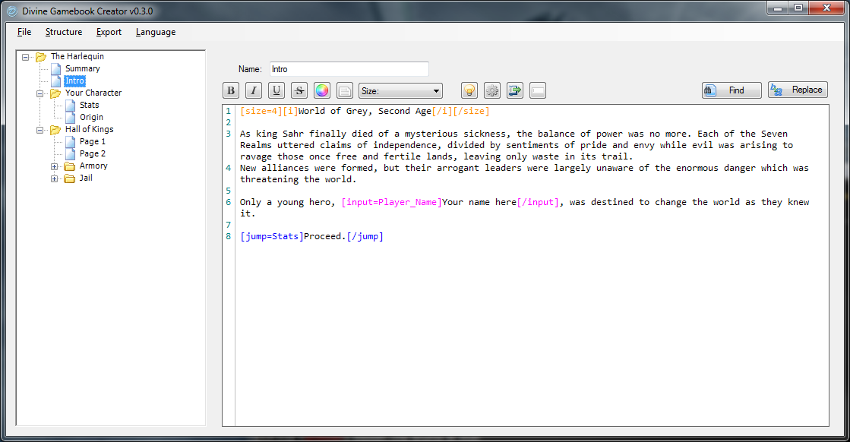Select the Armory folder label
Image resolution: width=850 pixels, height=442 pixels.
click(93, 166)
